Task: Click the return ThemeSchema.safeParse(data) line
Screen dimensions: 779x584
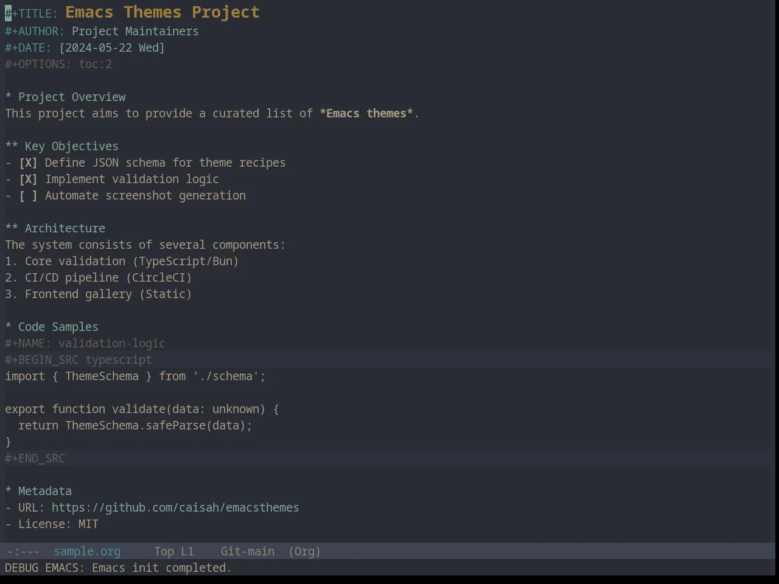Action: pyautogui.click(x=135, y=426)
